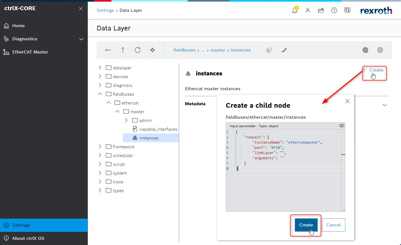Screen dimensions: 401x245
Task: Follow the Settings breadcrumb link
Action: point(105,10)
